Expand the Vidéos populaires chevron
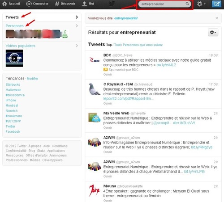Screen dimensions: 224x202 pos(77,46)
